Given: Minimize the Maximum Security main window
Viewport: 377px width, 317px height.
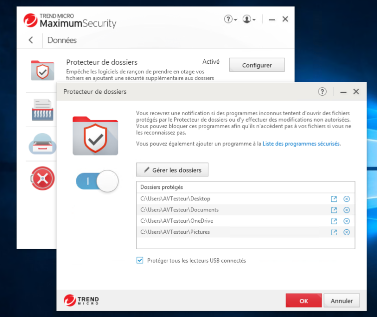Looking at the screenshot, I should pos(272,19).
